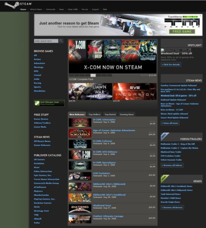This screenshot has width=206, height=228.
Task: Open Game Releases sidebar link
Action: pyautogui.click(x=42, y=145)
